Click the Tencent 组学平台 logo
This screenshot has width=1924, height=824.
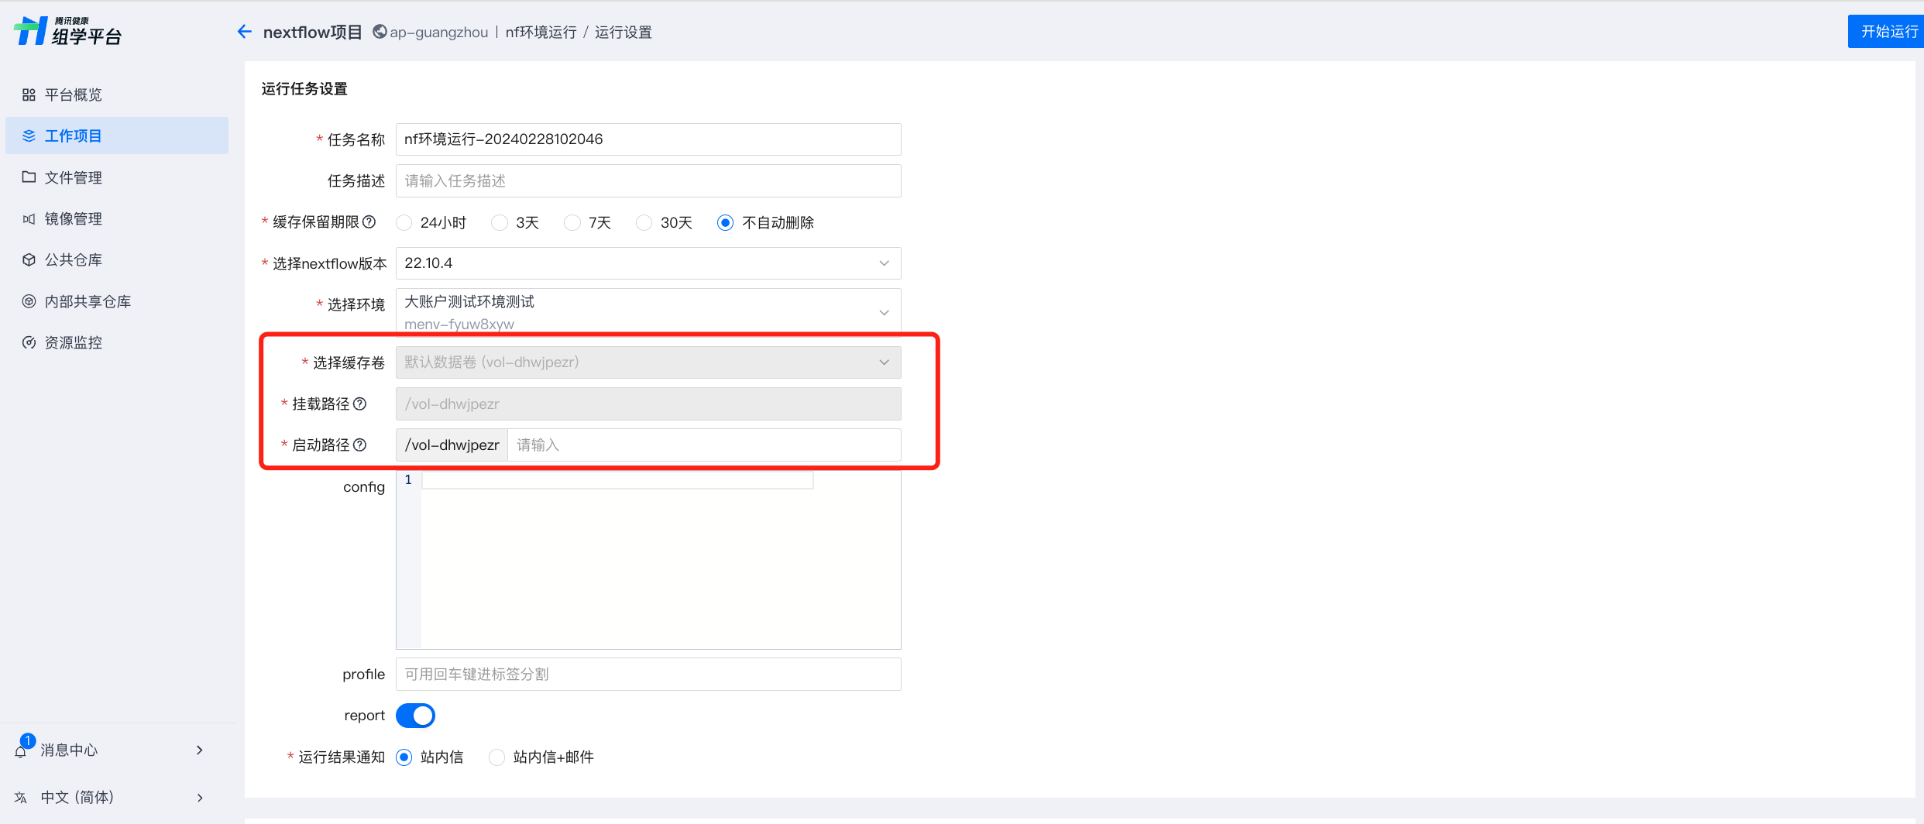(68, 32)
